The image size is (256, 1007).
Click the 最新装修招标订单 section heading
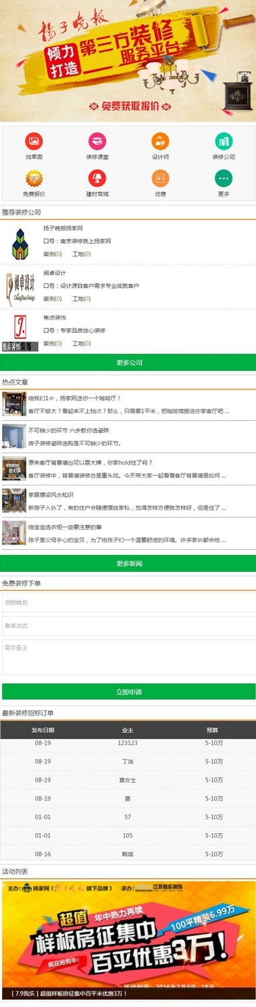pyautogui.click(x=28, y=713)
